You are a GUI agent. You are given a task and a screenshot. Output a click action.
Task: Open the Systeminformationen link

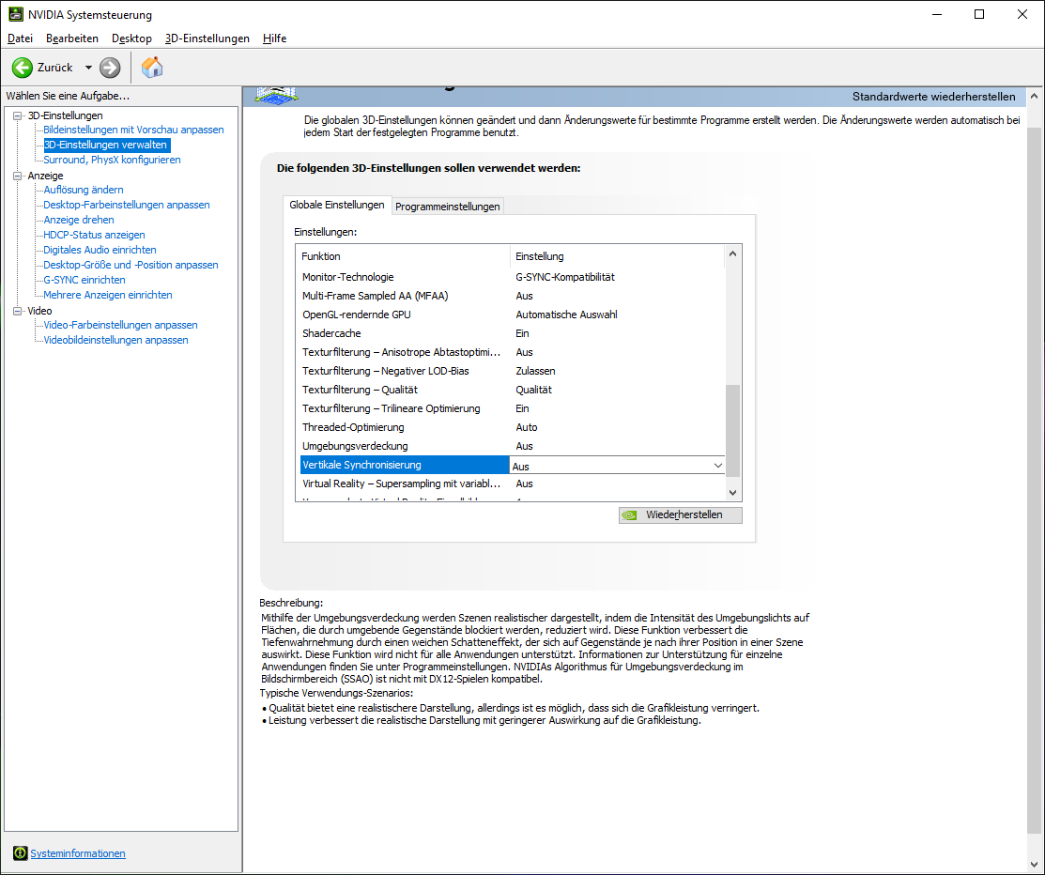click(x=78, y=853)
